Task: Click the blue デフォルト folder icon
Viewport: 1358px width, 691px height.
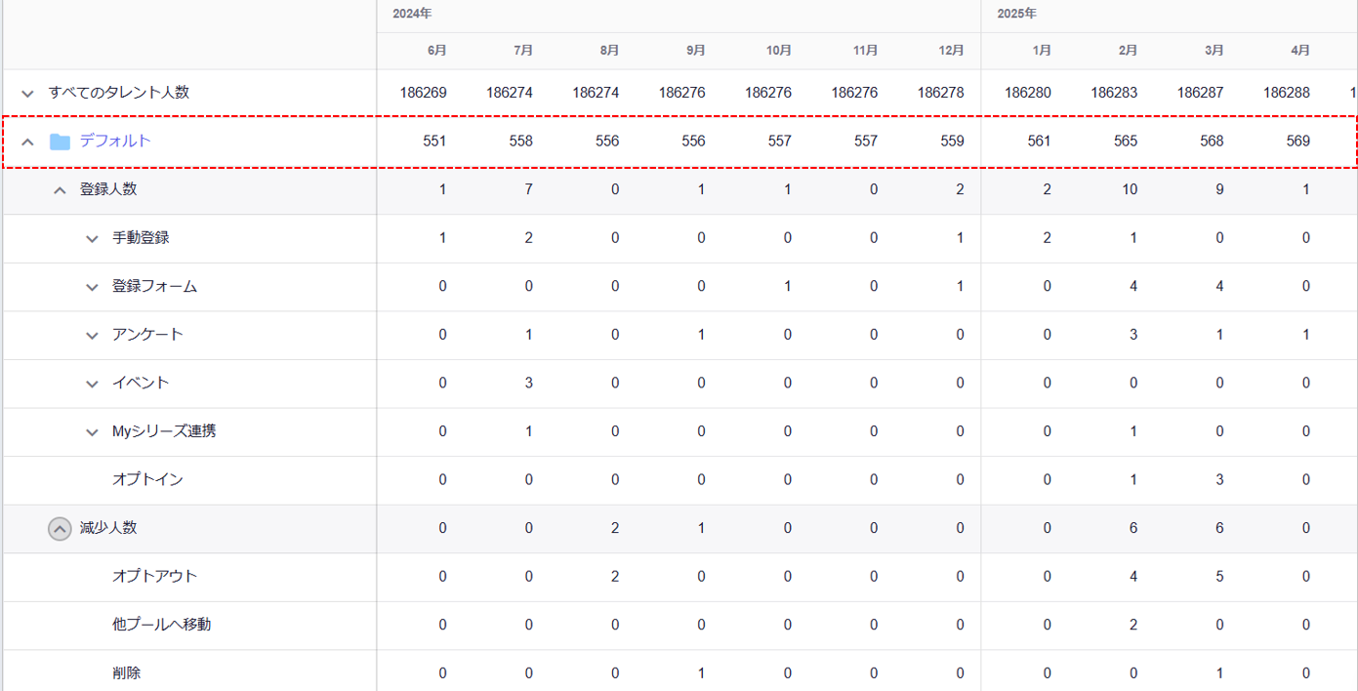Action: 60,142
